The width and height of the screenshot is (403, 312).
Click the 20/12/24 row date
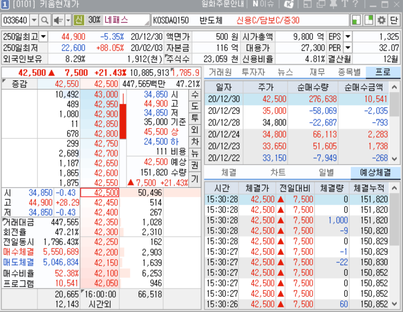[x=224, y=134]
